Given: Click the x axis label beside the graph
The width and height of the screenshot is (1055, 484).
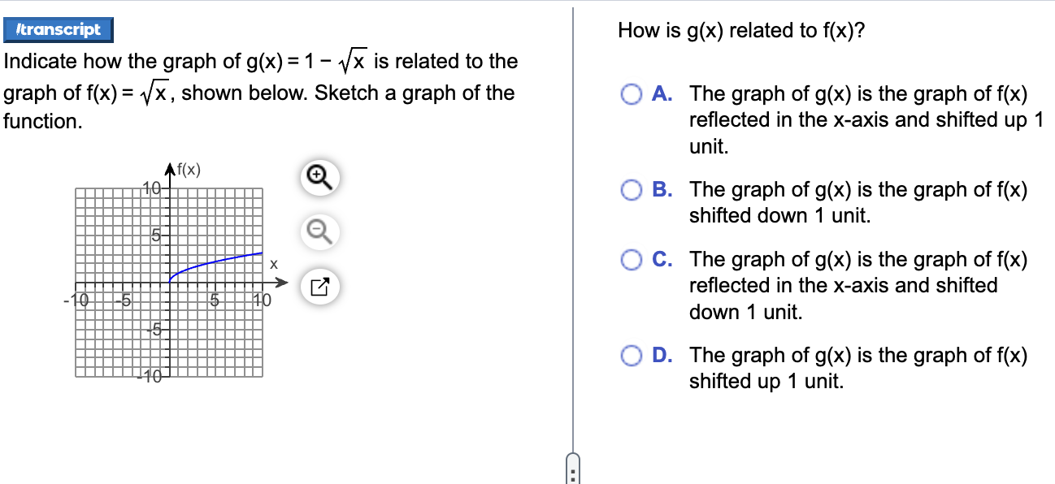Looking at the screenshot, I should [x=274, y=265].
